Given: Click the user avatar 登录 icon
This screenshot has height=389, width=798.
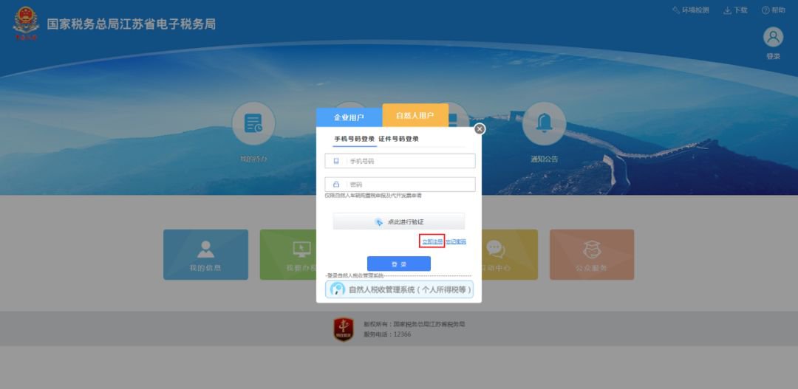Looking at the screenshot, I should click(x=773, y=38).
